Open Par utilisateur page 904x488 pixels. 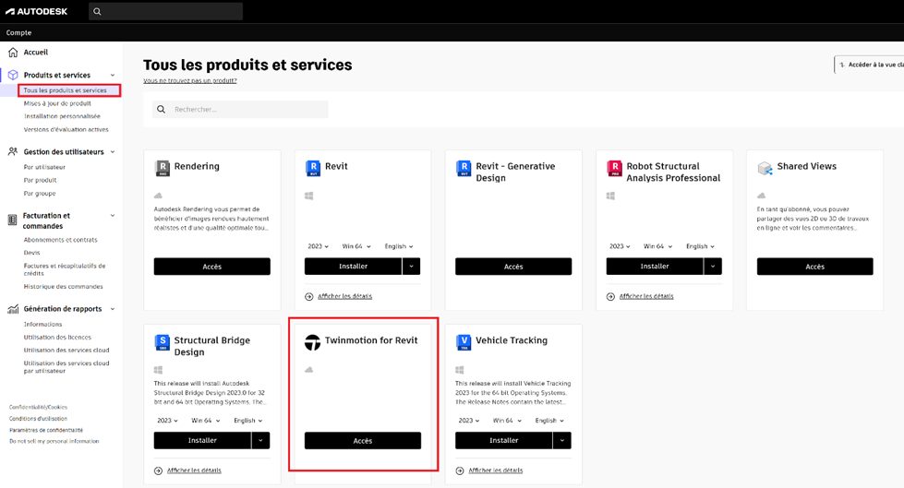coord(44,167)
